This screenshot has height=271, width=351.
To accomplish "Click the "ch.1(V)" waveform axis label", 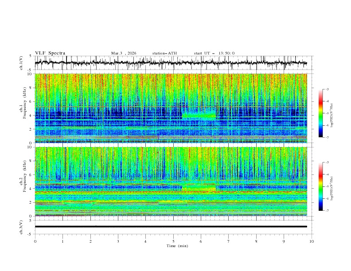I will click(21, 63).
